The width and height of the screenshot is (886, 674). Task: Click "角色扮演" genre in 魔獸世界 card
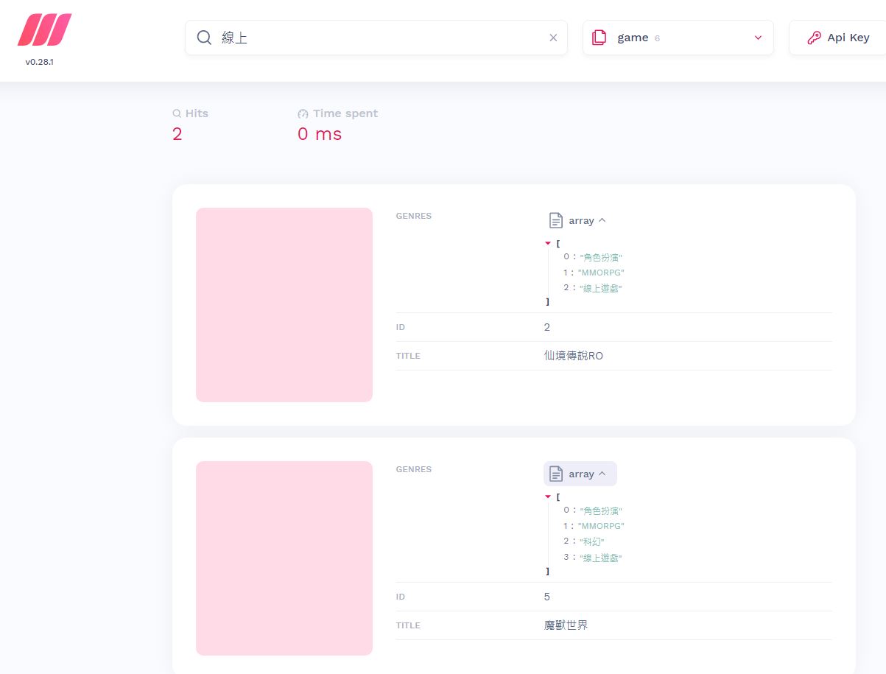(601, 510)
